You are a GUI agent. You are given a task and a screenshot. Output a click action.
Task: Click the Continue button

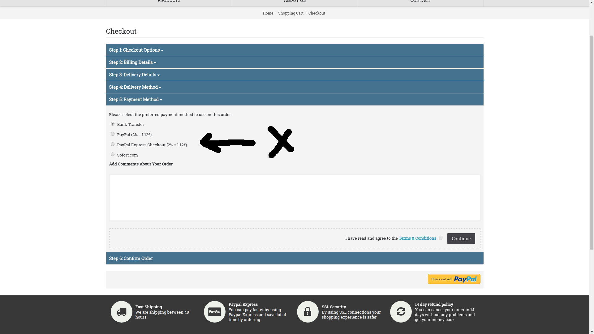(x=461, y=238)
